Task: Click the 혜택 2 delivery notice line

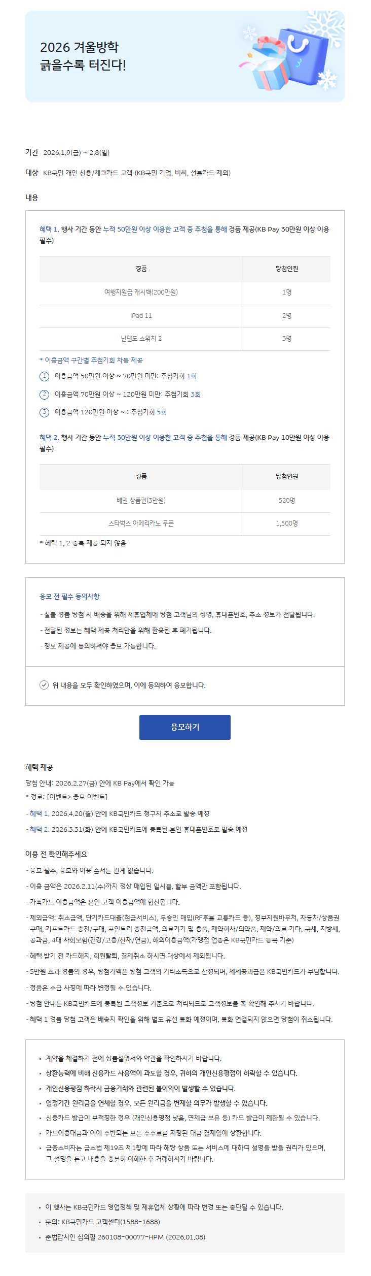Action: tap(138, 829)
